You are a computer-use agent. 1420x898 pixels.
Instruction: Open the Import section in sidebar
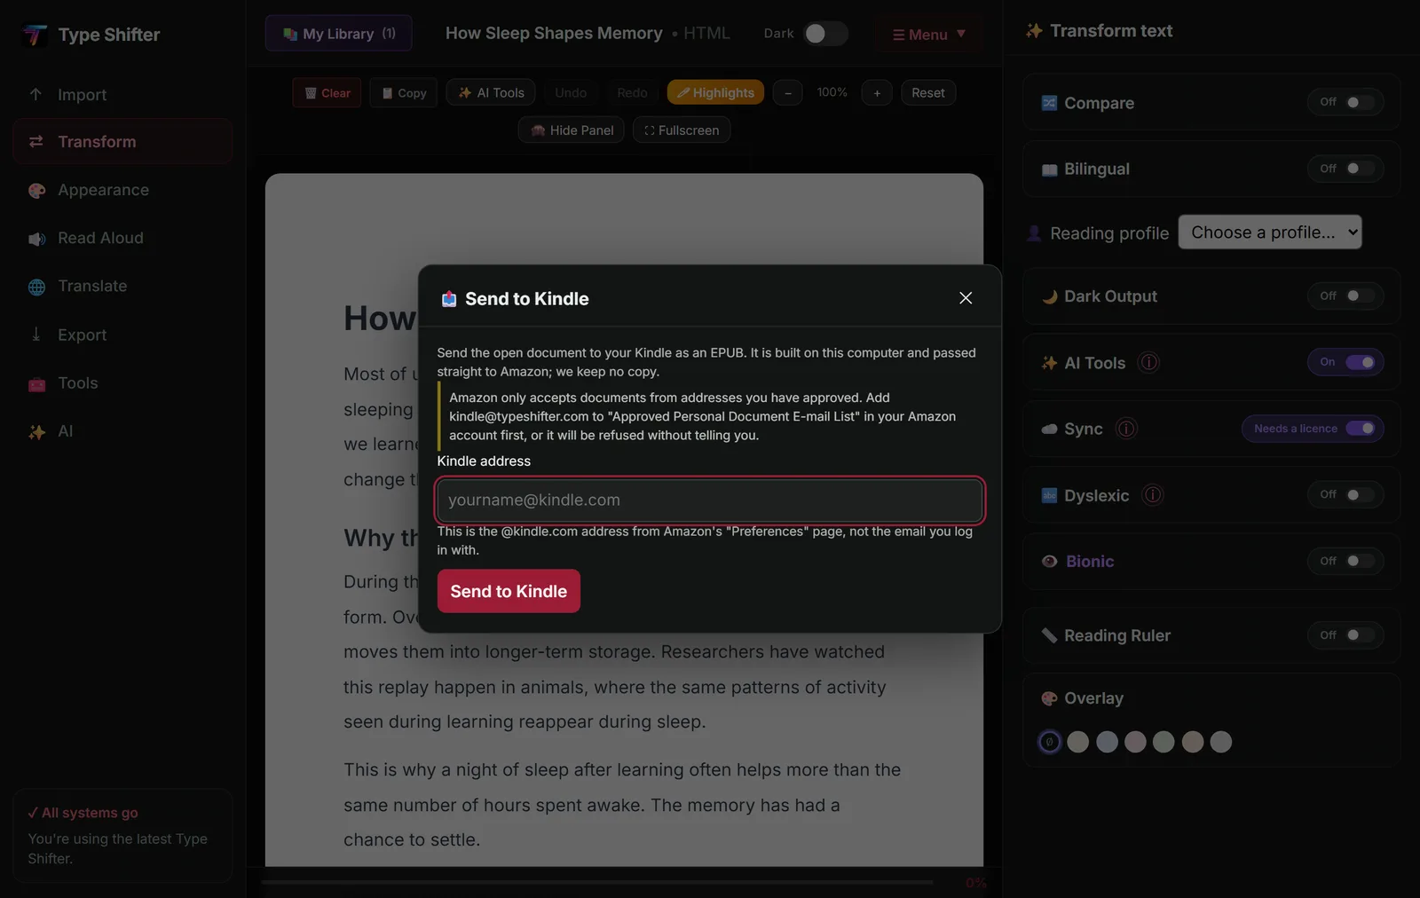click(x=122, y=95)
